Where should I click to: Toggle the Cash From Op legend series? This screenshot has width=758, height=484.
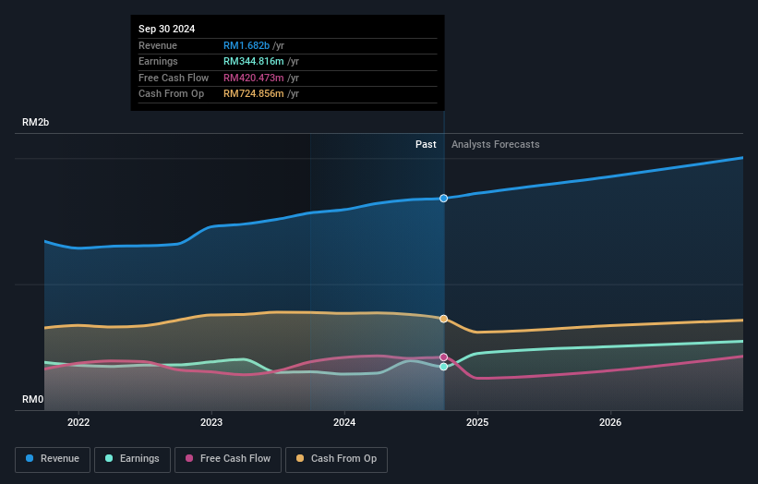coord(336,459)
